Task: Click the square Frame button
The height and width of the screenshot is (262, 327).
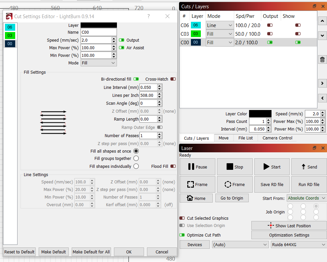Action: 197,184
